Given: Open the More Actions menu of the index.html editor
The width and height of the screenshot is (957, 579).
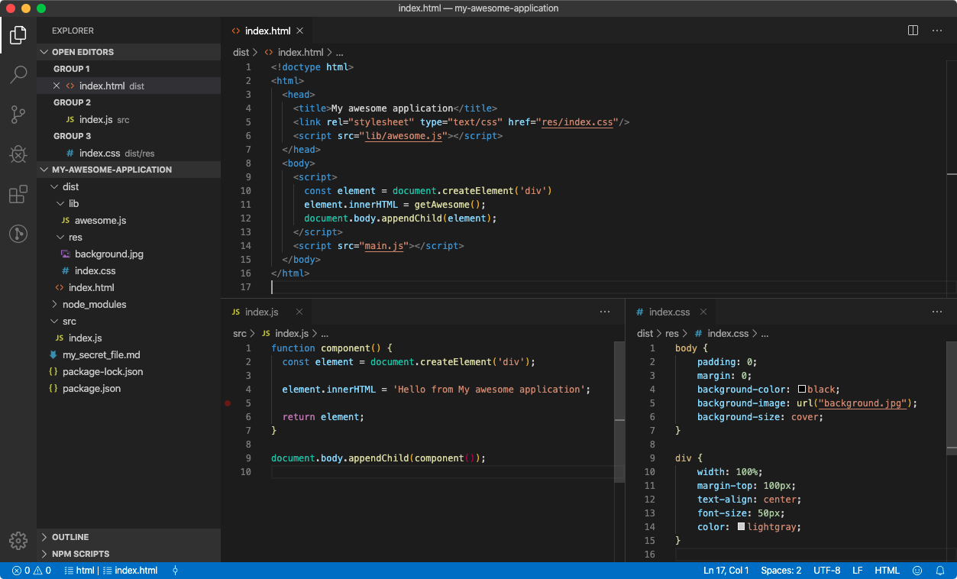Looking at the screenshot, I should pyautogui.click(x=937, y=30).
